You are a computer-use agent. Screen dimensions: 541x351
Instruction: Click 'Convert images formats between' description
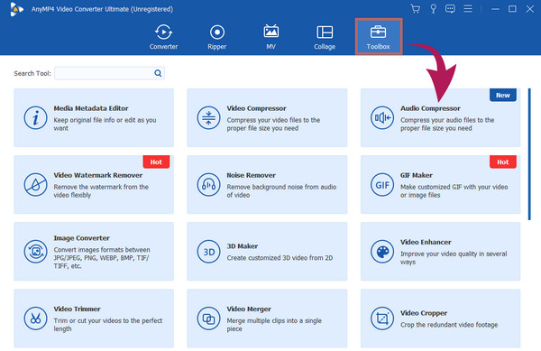(102, 258)
